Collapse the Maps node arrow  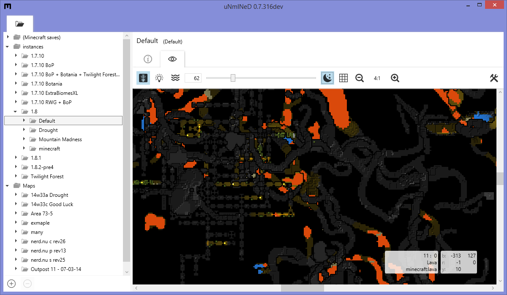pyautogui.click(x=8, y=185)
